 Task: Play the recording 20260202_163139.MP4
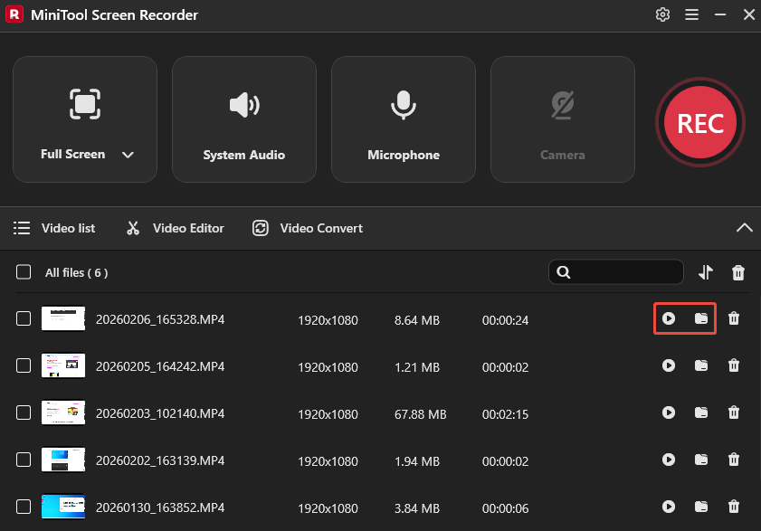[669, 460]
